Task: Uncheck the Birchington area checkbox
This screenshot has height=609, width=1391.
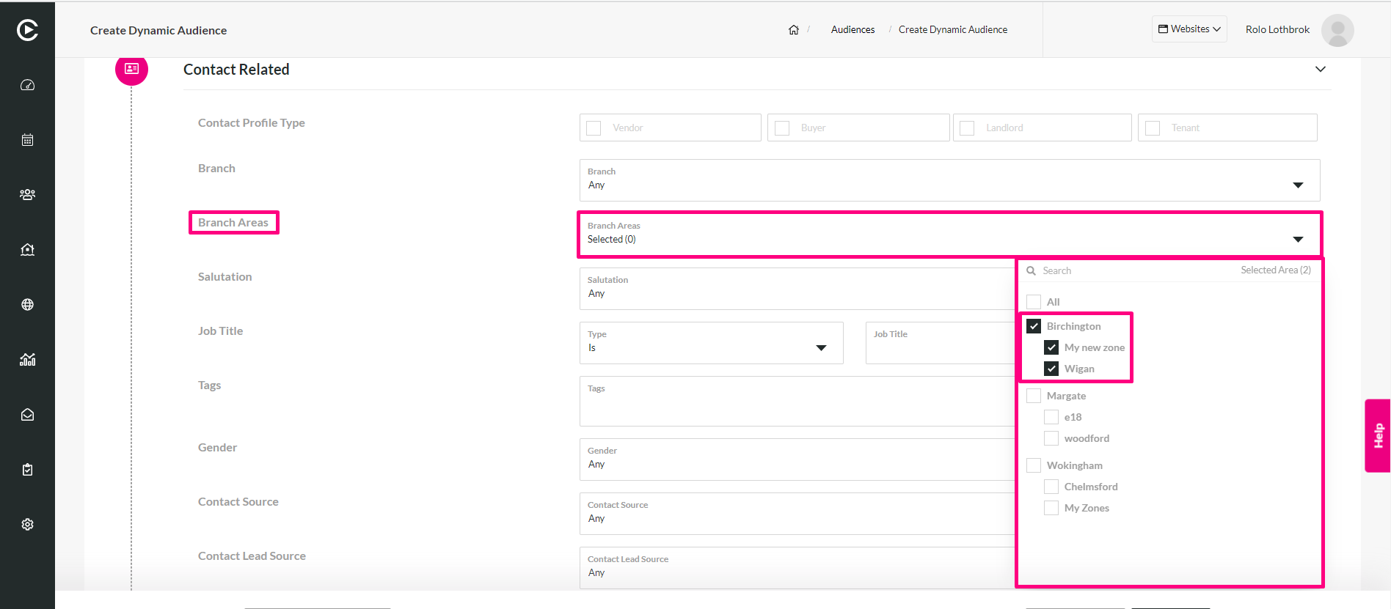Action: [1034, 326]
